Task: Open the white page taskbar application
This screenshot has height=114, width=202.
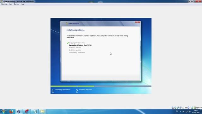Action: (x=34, y=111)
